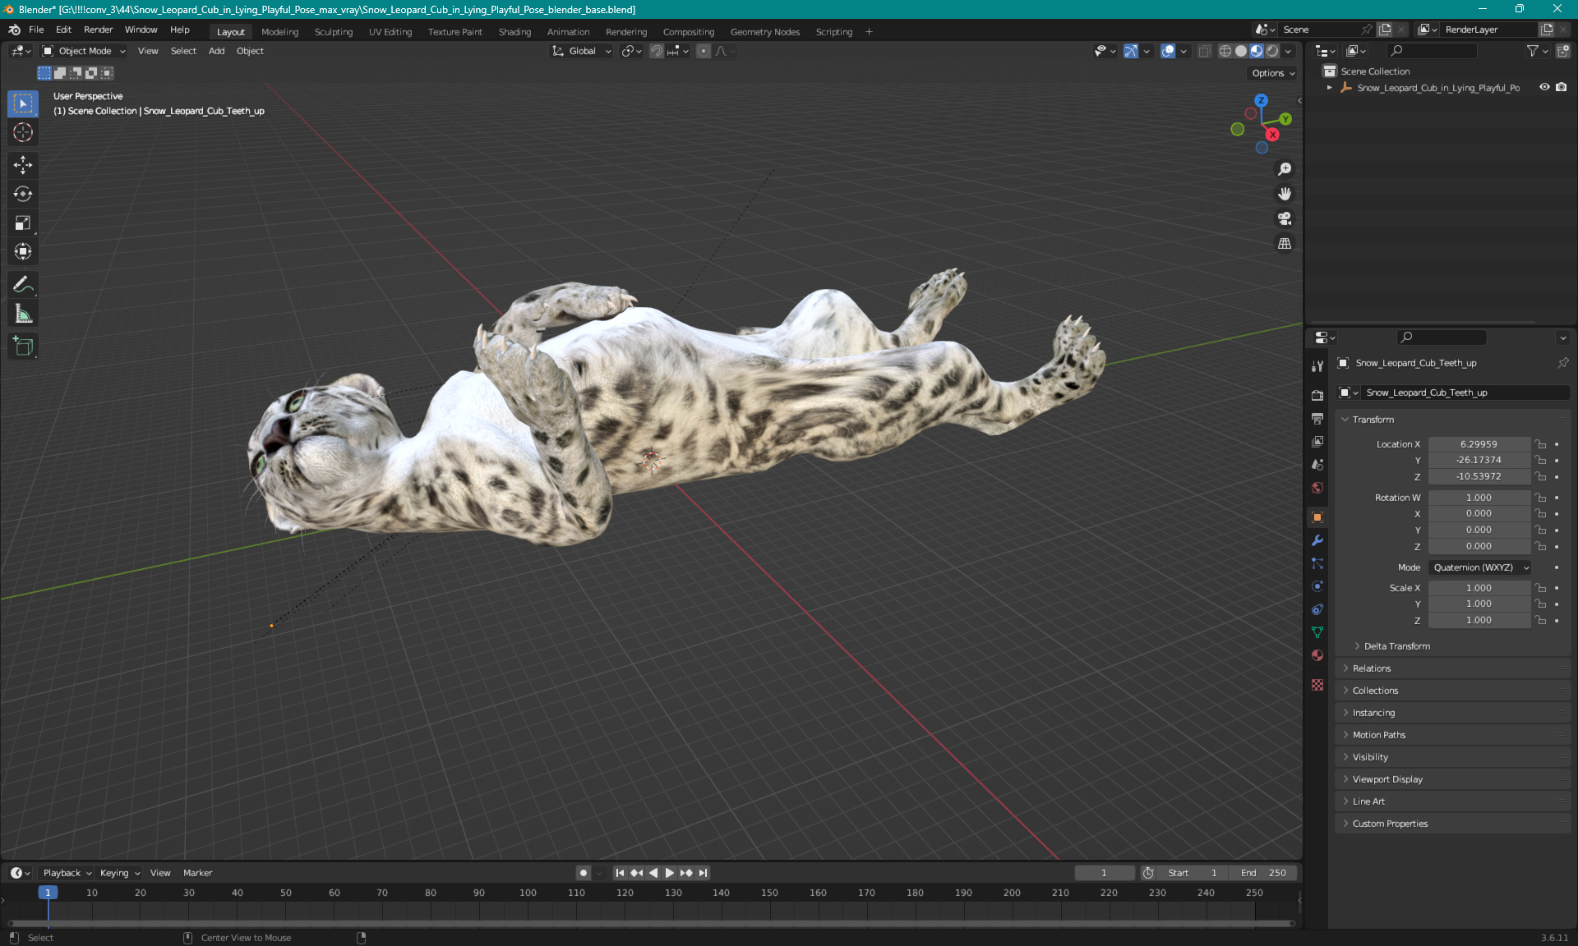Open the timeline Marker menu
Screen dimensions: 1578x946
tap(197, 873)
